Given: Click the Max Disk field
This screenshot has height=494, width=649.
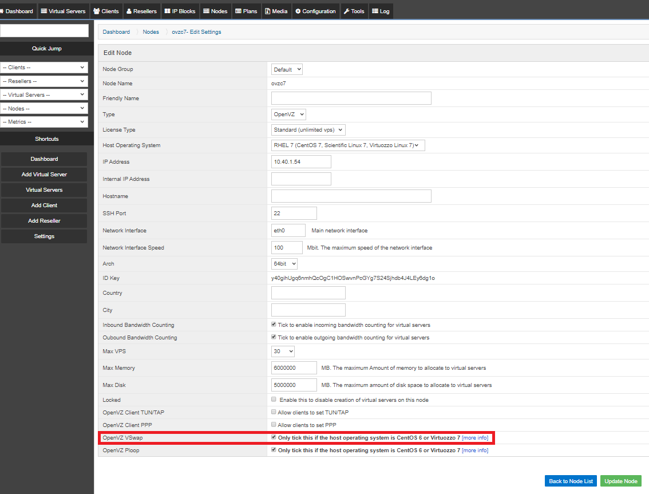Looking at the screenshot, I should click(294, 385).
